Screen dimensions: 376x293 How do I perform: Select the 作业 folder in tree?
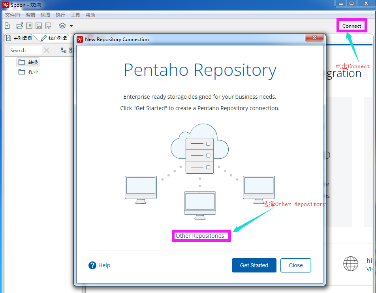(28, 72)
